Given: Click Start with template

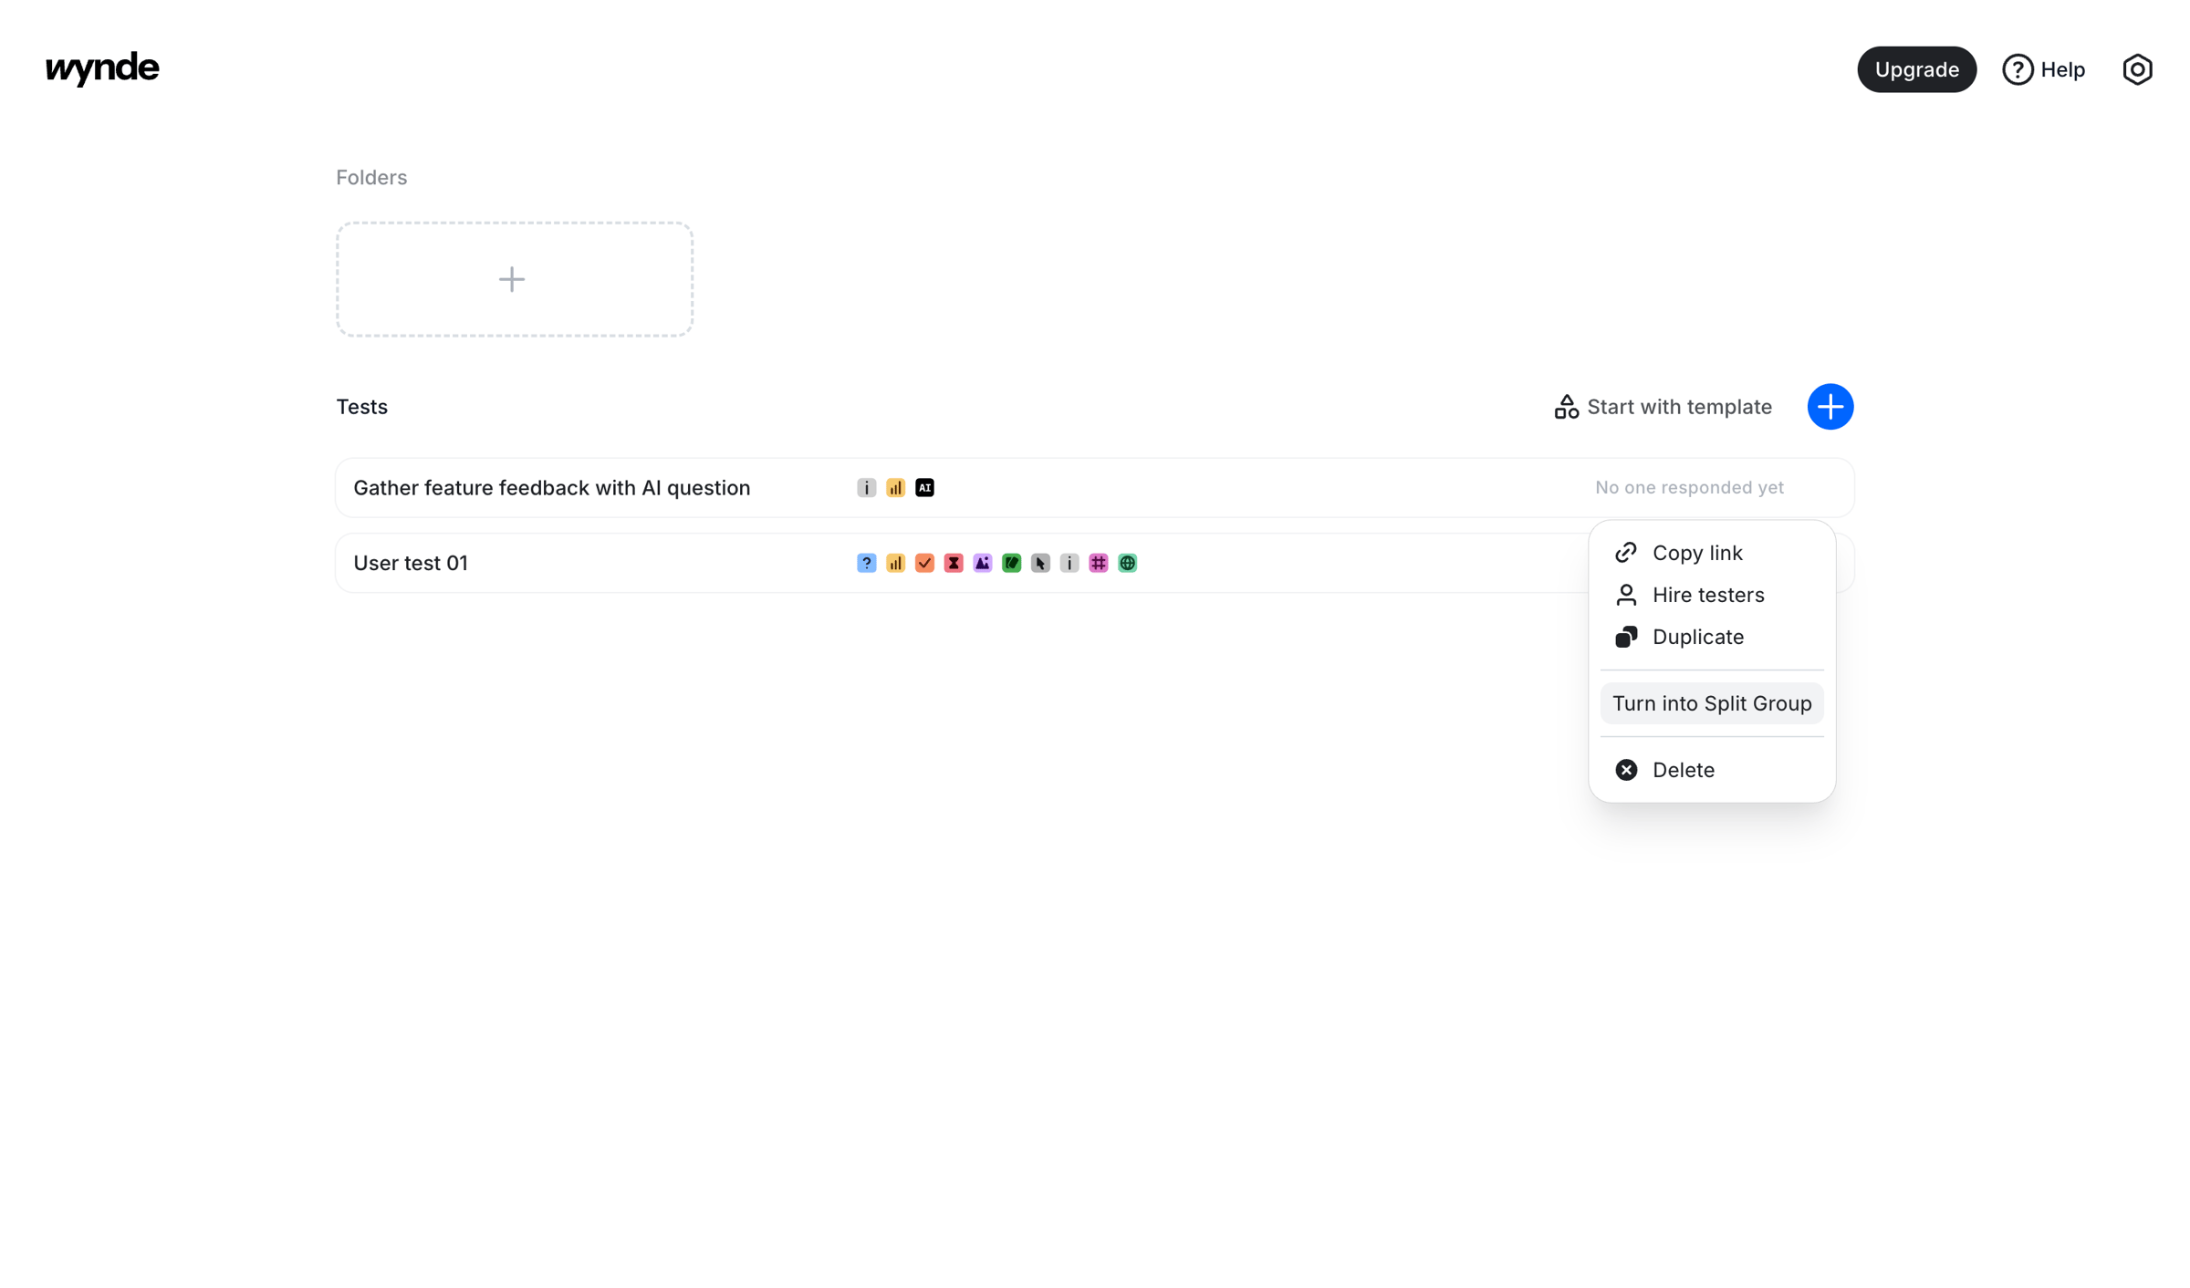Looking at the screenshot, I should pos(1663,407).
